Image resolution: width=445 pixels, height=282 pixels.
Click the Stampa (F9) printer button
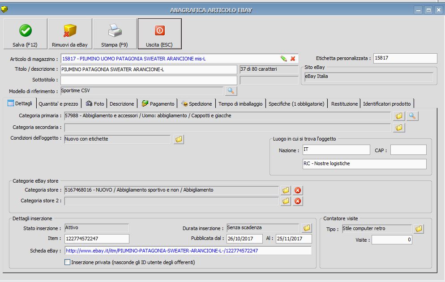[115, 34]
